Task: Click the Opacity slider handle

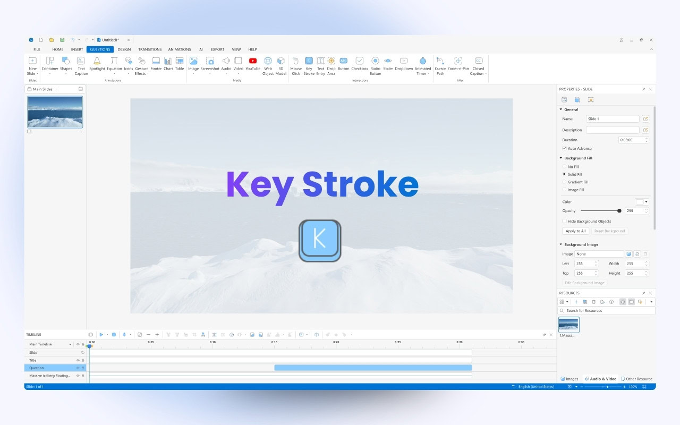Action: point(619,211)
